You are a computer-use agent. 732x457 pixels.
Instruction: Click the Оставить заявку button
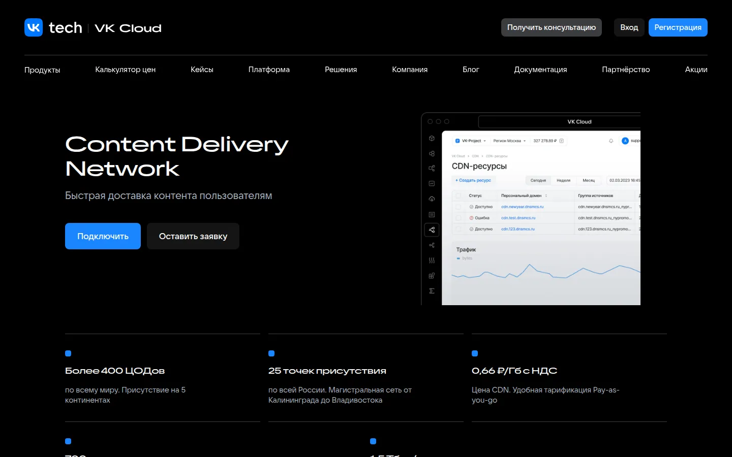tap(193, 236)
